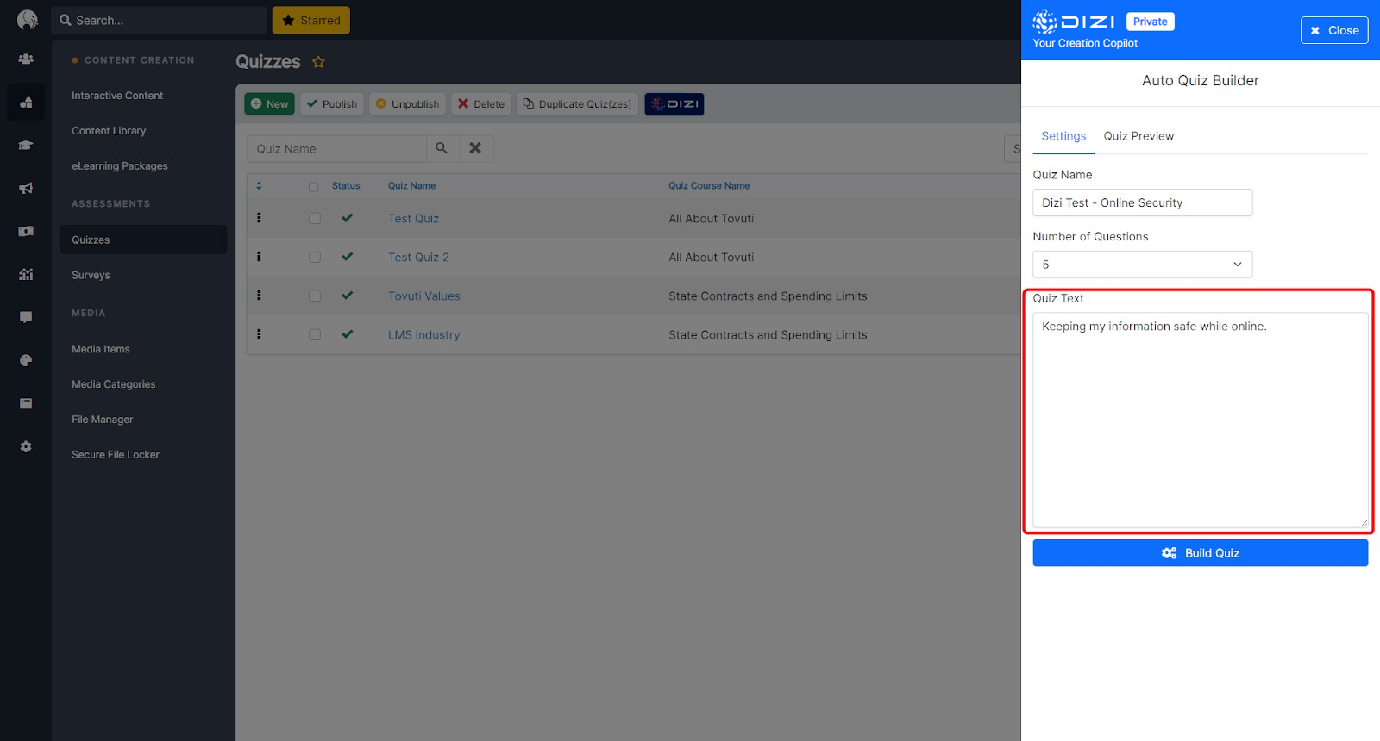Click published checkmark status for Tovuti Values

(x=348, y=296)
